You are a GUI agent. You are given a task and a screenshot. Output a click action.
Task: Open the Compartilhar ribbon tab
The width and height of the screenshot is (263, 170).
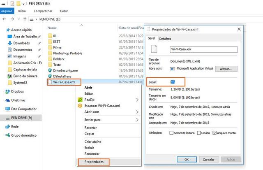click(x=43, y=11)
